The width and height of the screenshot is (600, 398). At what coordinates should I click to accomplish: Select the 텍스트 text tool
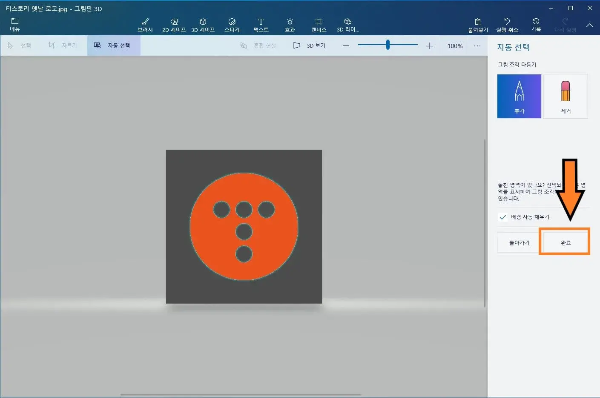pyautogui.click(x=261, y=25)
